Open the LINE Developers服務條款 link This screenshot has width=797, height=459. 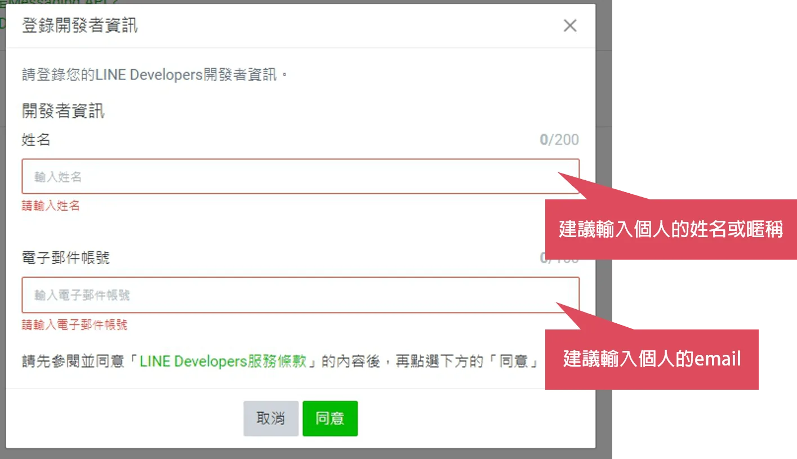(223, 361)
